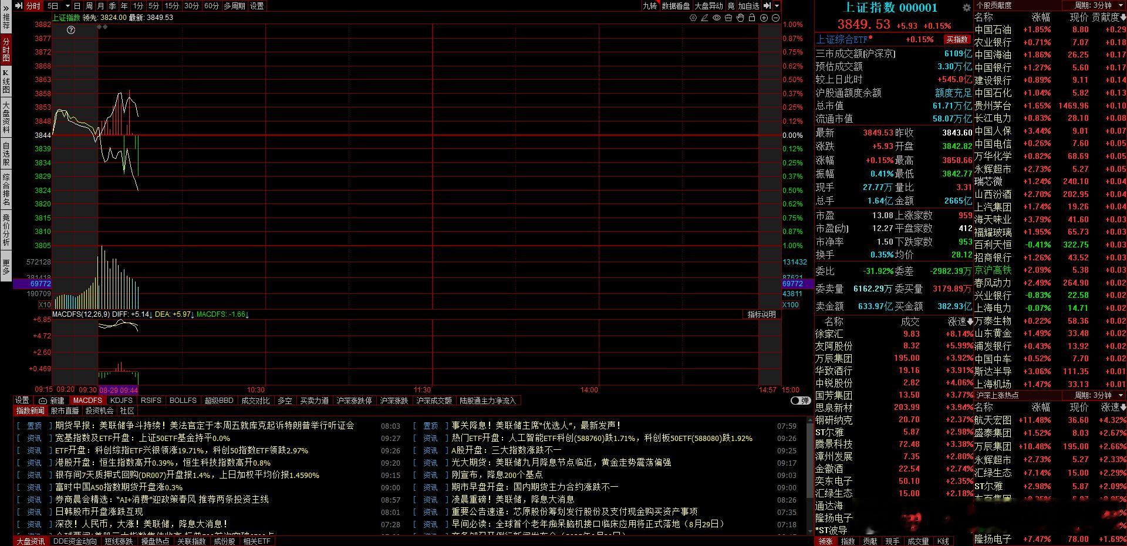Screen dimensions: 1127x546
Task: Select the hand pan tool icon
Action: [x=740, y=18]
